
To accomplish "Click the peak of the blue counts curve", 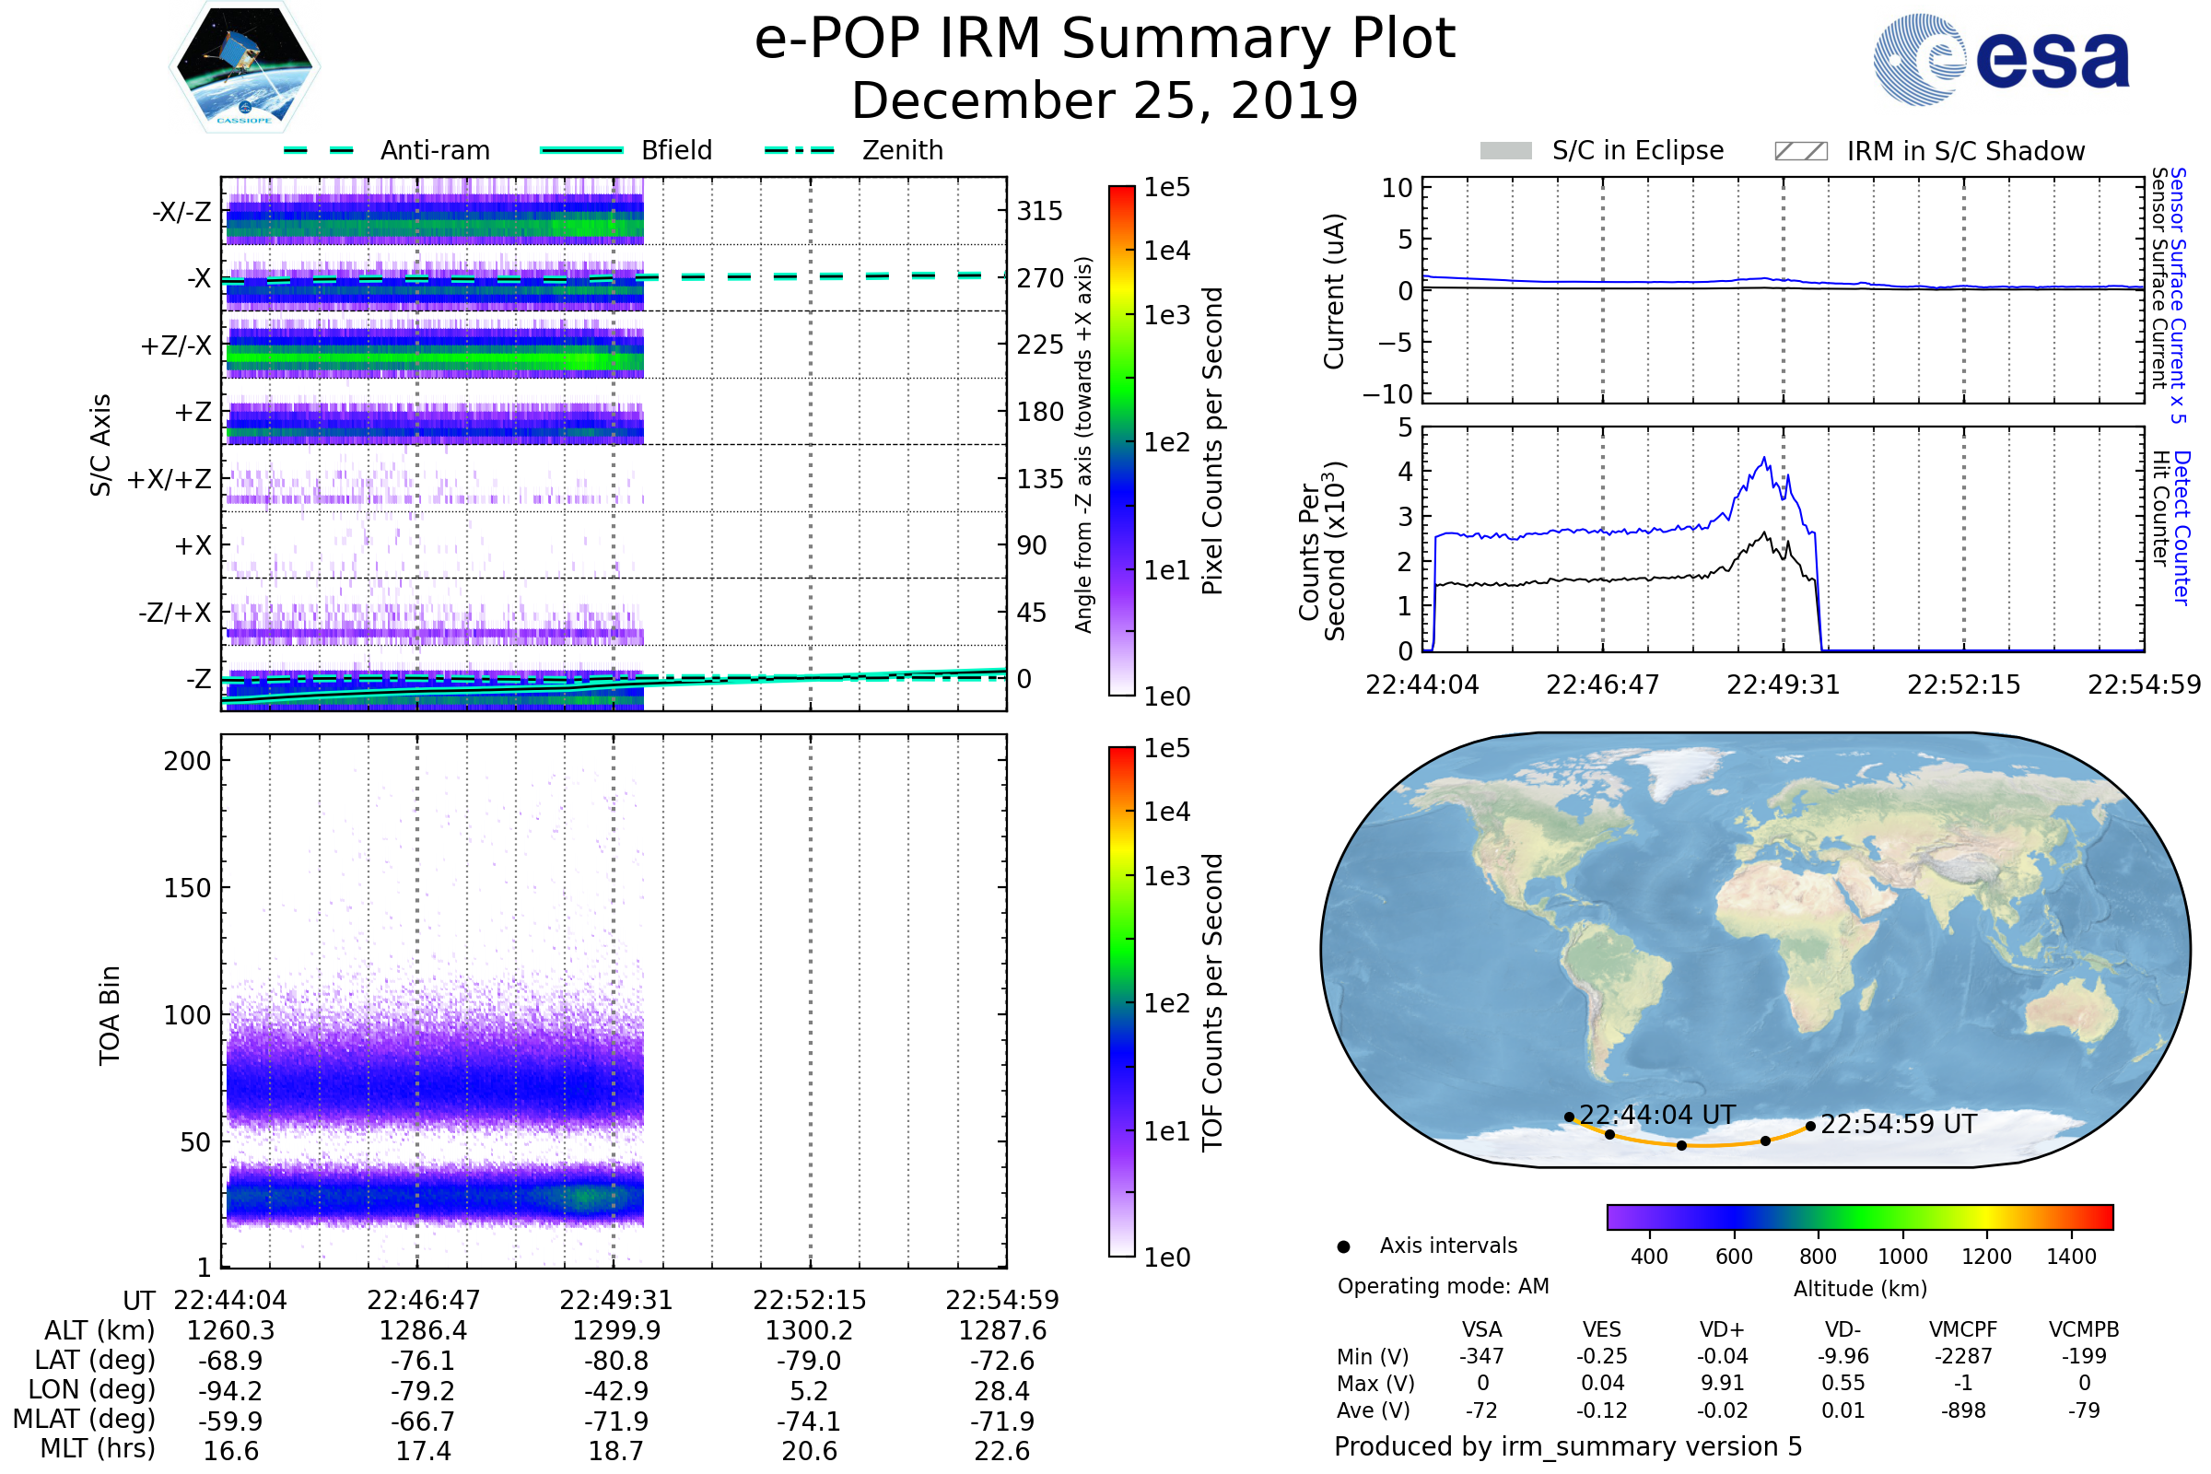I will 1764,459.
